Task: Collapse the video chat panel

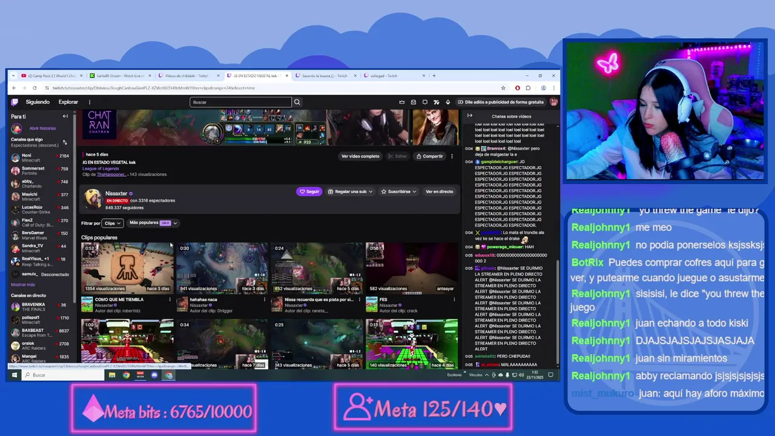Action: click(x=470, y=116)
